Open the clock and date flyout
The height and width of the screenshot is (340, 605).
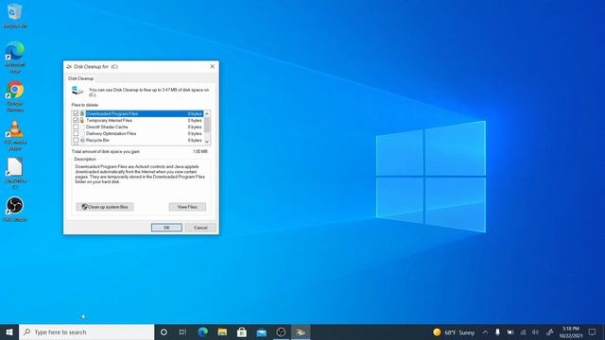pos(571,331)
